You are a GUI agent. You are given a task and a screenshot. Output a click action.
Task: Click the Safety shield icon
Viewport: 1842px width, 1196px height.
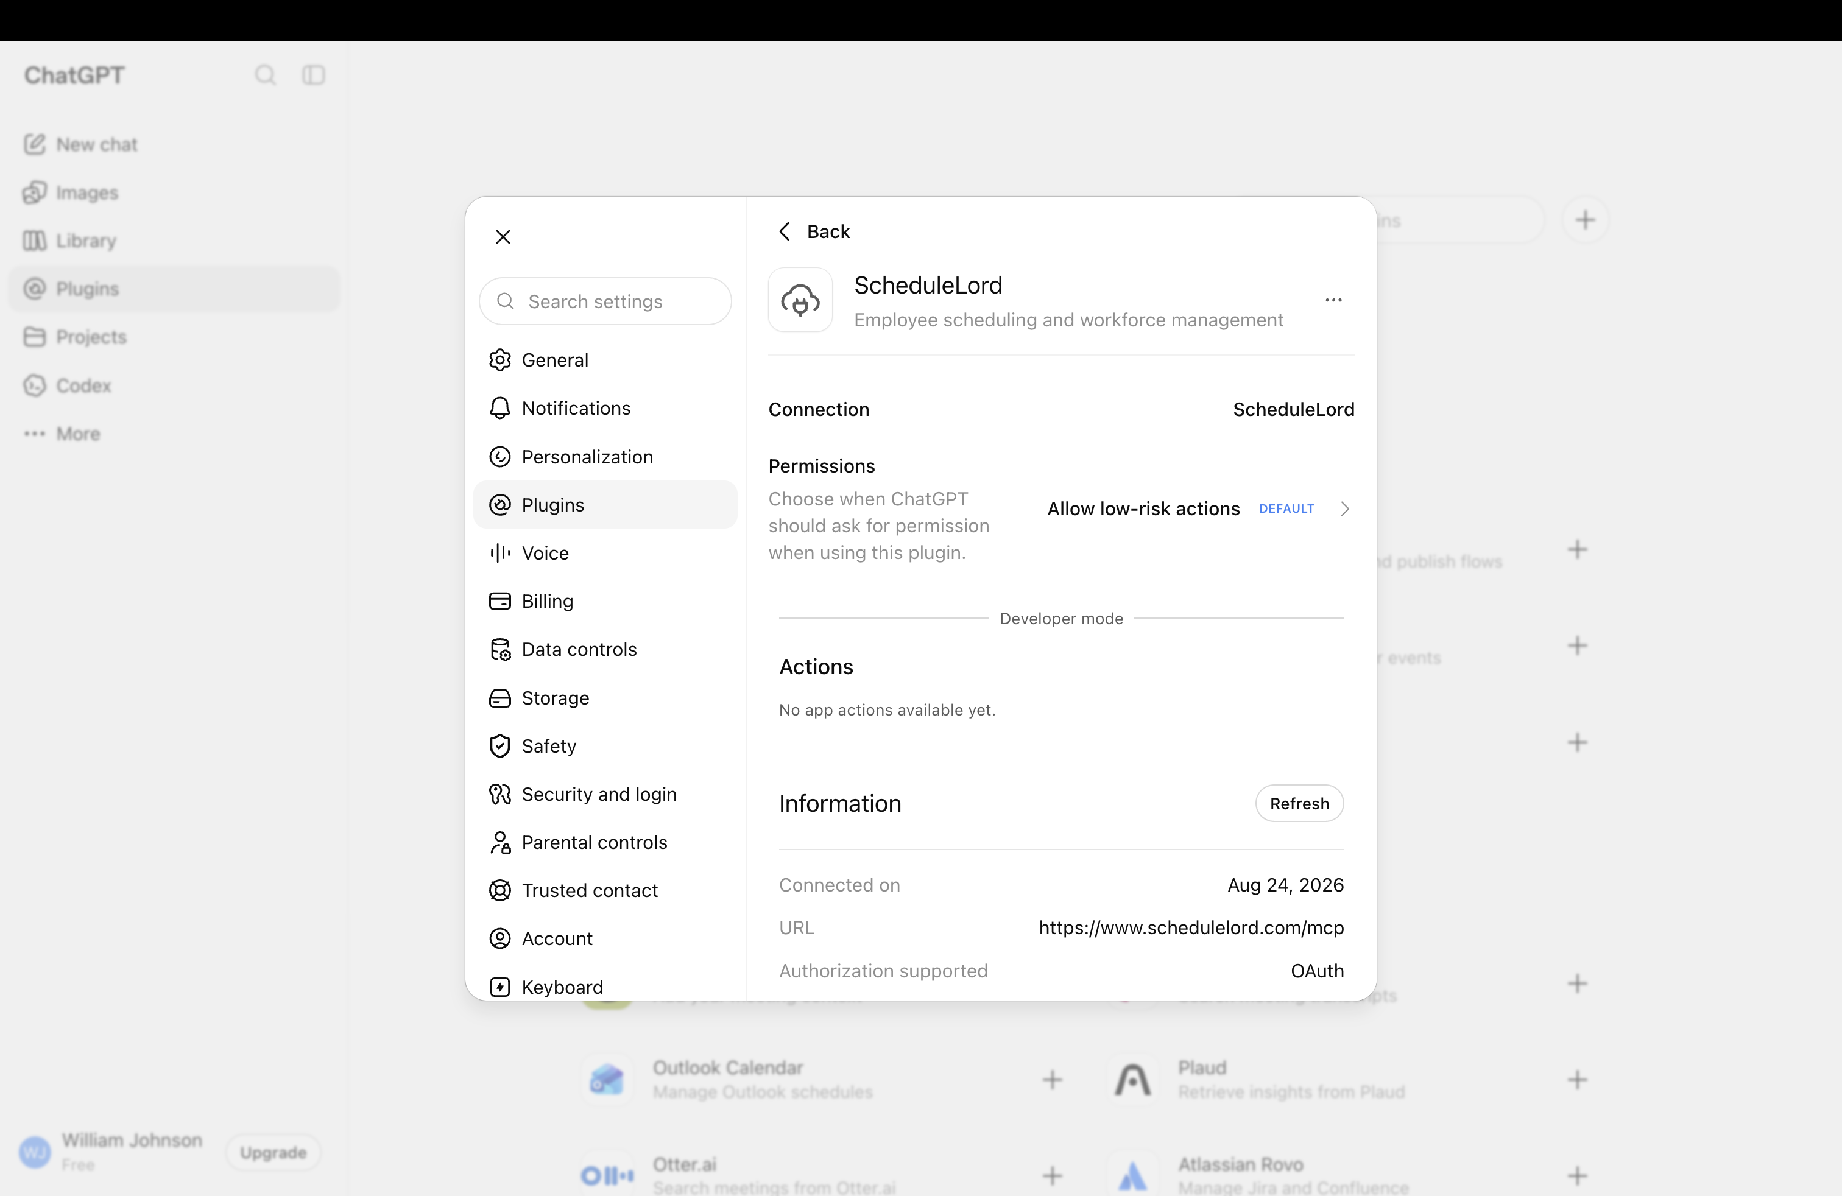[x=500, y=746]
